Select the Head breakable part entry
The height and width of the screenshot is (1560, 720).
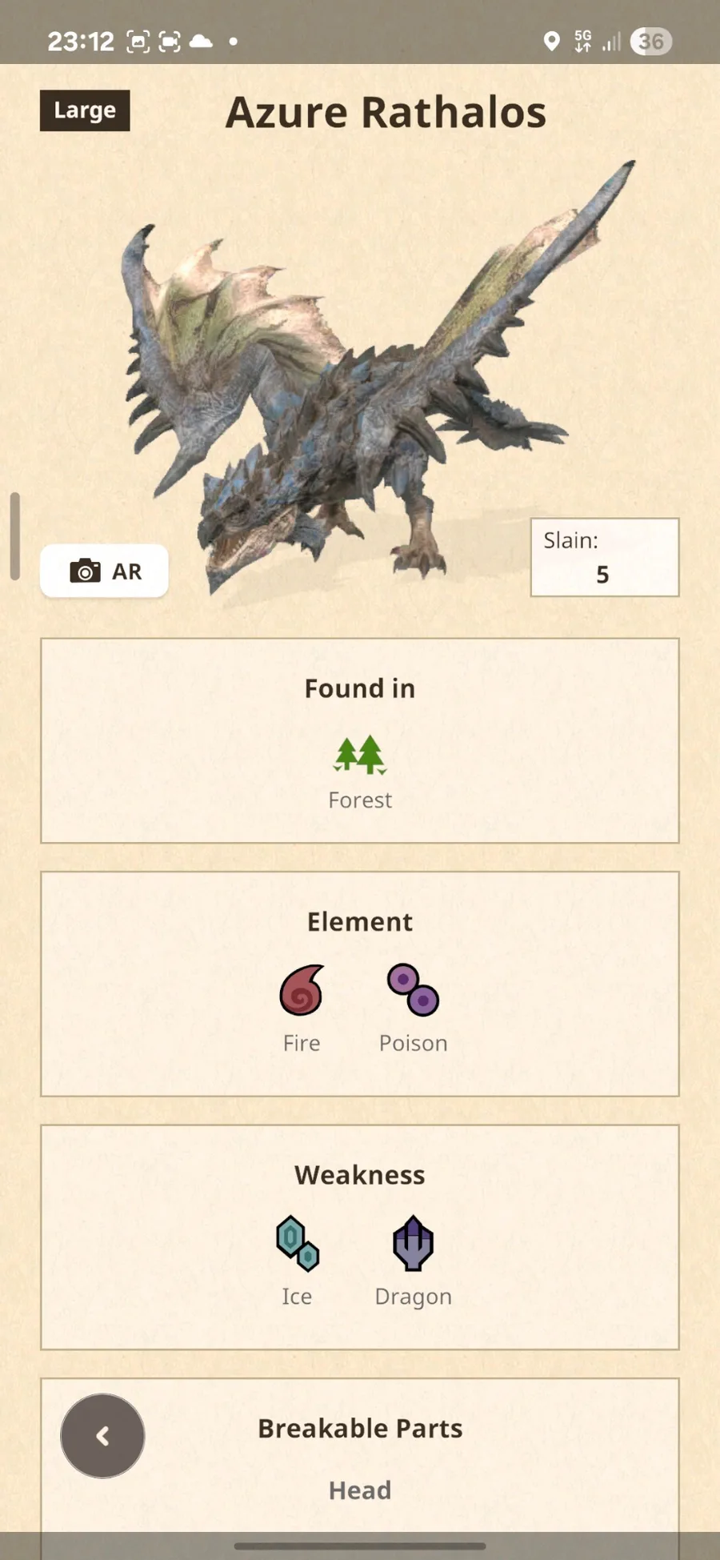click(360, 1490)
